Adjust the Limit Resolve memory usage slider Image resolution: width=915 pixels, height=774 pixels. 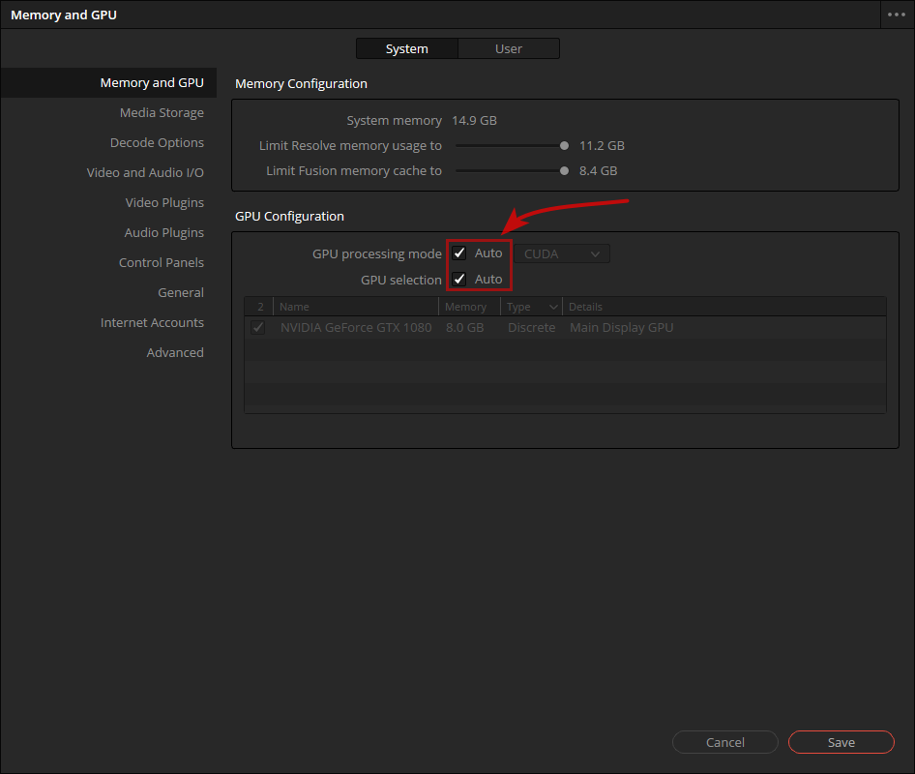[x=564, y=145]
